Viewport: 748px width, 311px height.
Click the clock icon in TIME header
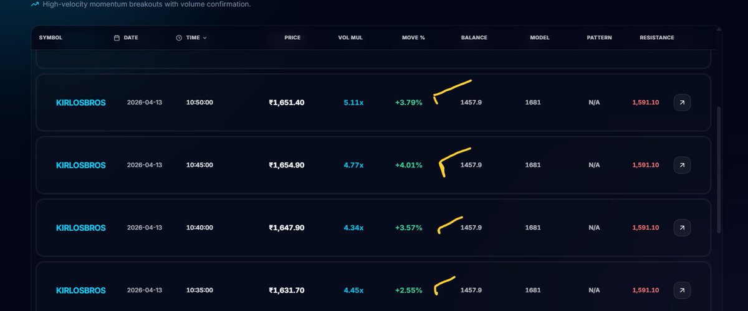(x=179, y=38)
